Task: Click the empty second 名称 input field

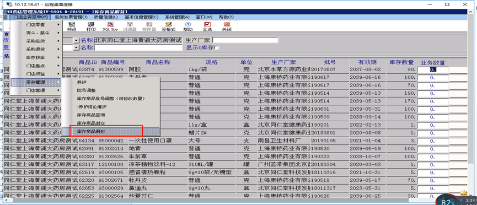Action: pyautogui.click(x=138, y=48)
